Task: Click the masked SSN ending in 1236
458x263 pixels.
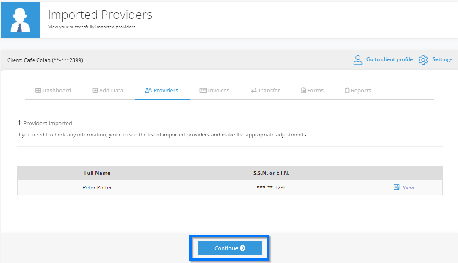Action: pos(271,188)
